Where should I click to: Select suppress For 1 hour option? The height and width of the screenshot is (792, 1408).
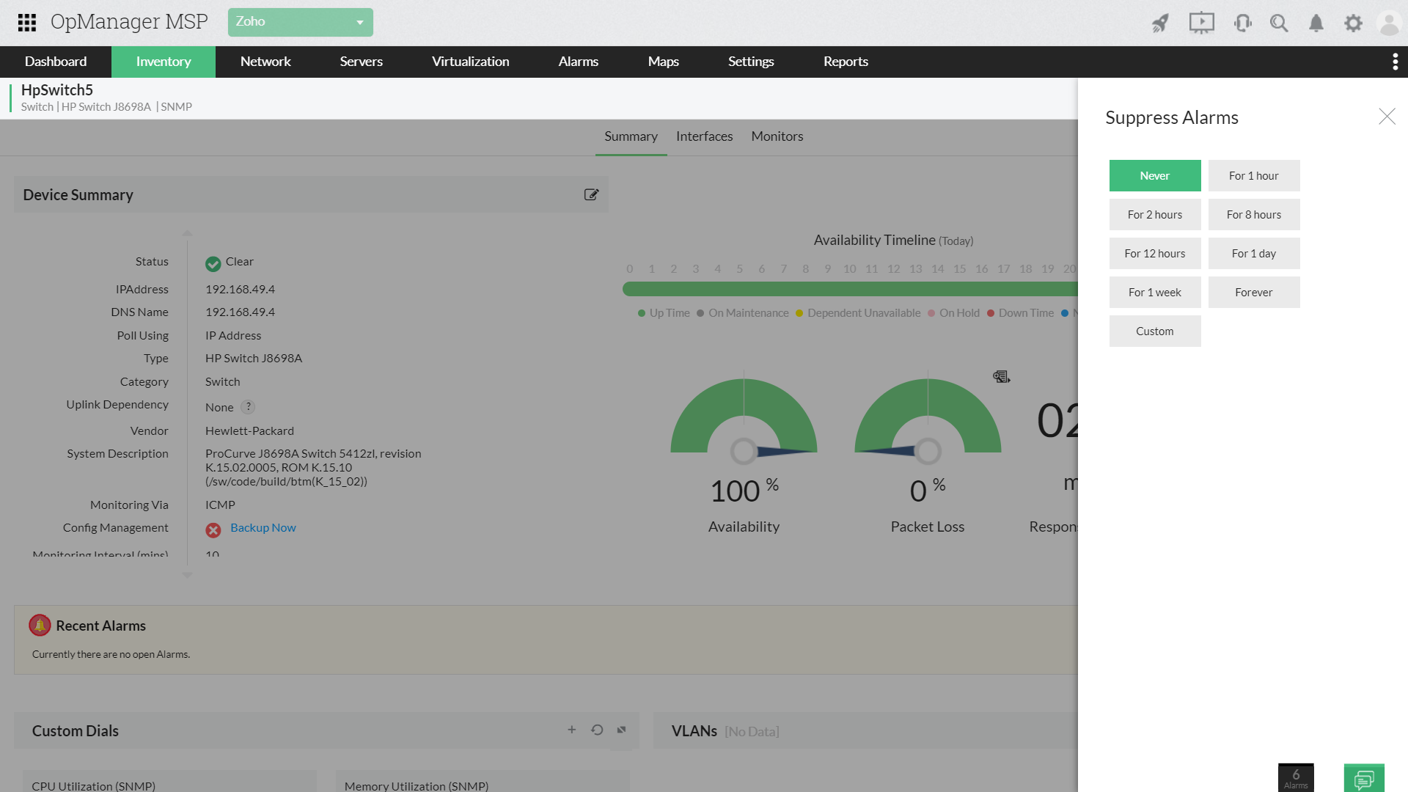tap(1253, 175)
